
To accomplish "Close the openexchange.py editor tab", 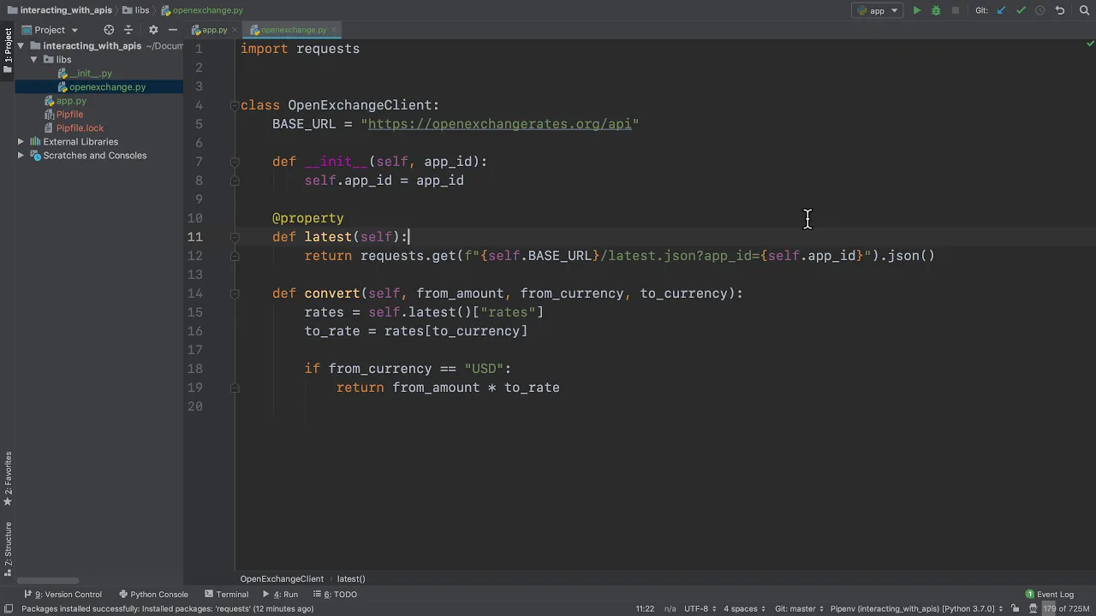I will (x=334, y=30).
